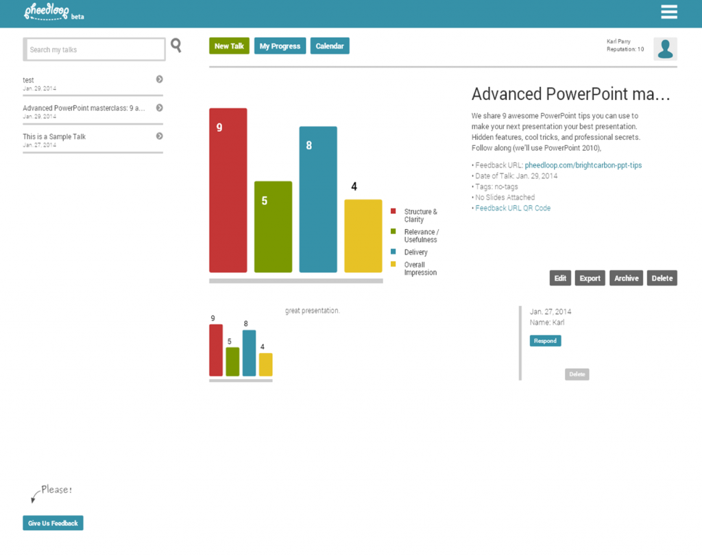Click the New Talk button
Screen dimensions: 702x556
[x=229, y=46]
